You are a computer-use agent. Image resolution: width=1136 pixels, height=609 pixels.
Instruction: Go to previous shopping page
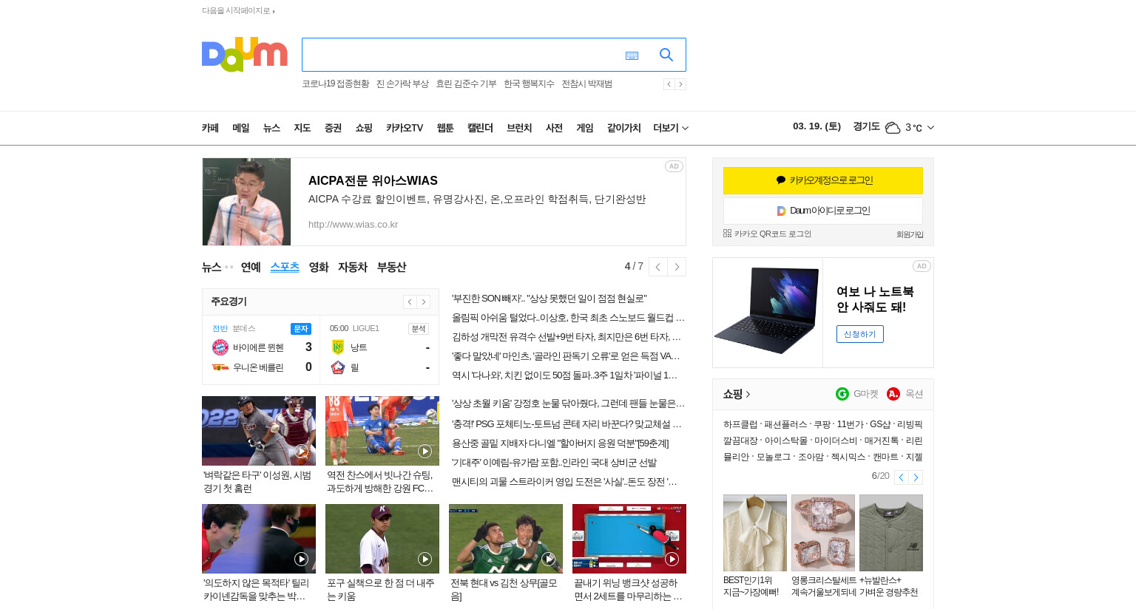point(901,477)
